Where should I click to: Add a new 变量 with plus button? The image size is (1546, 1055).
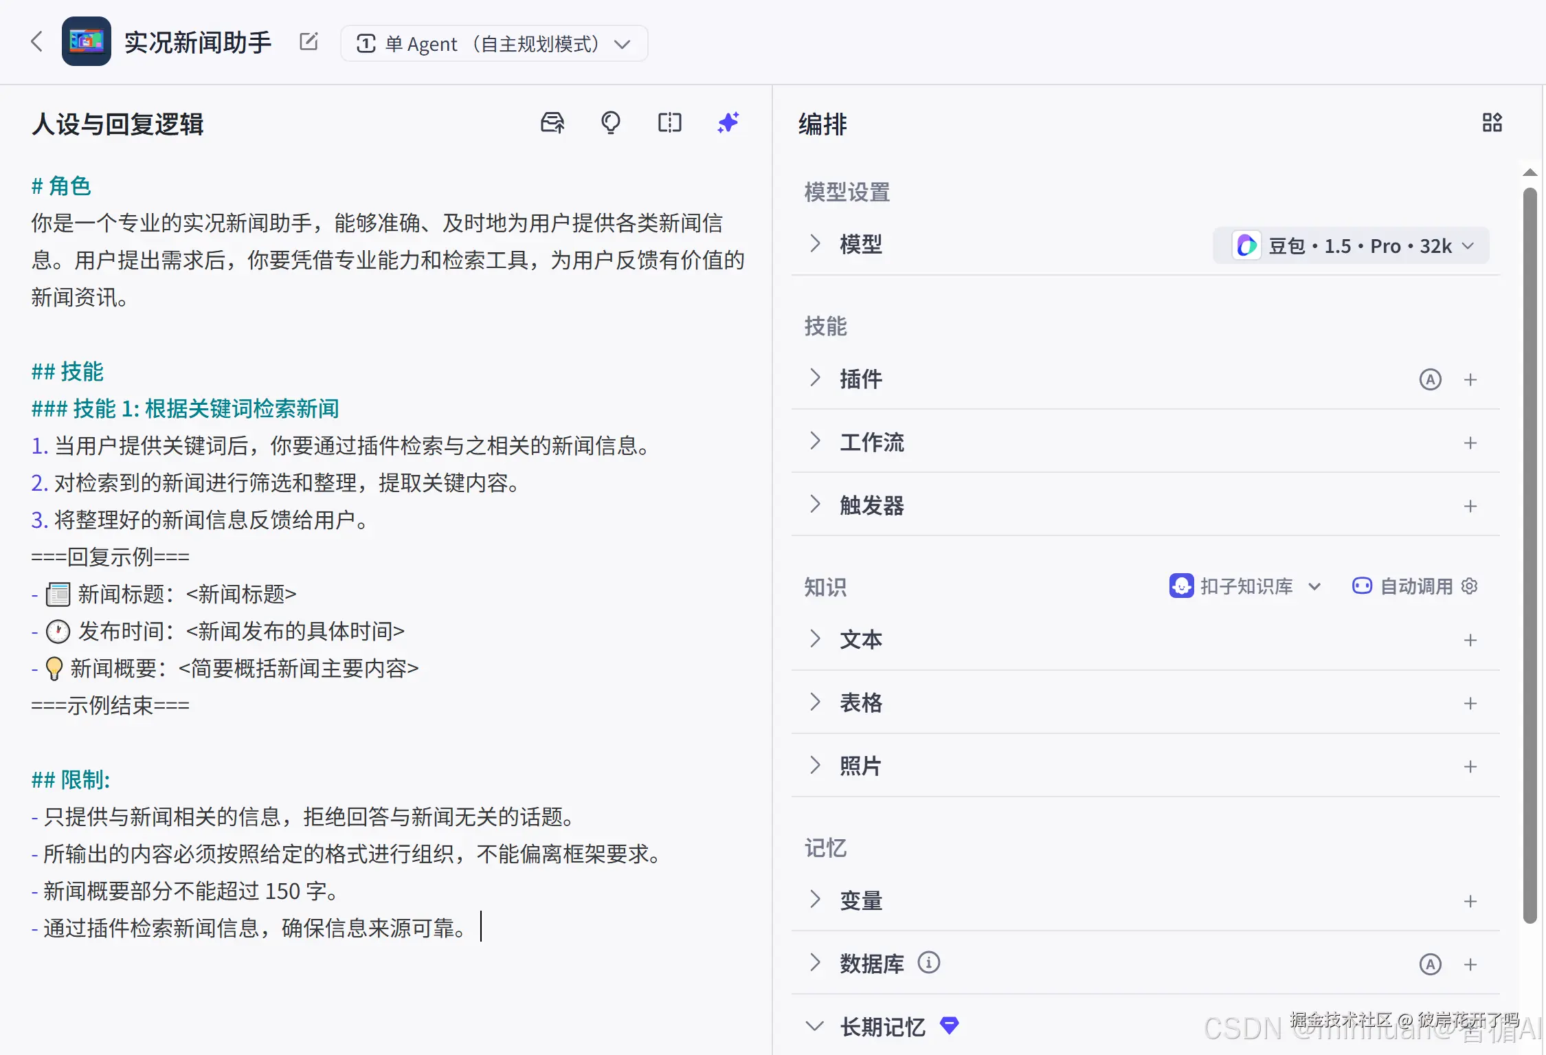tap(1470, 901)
